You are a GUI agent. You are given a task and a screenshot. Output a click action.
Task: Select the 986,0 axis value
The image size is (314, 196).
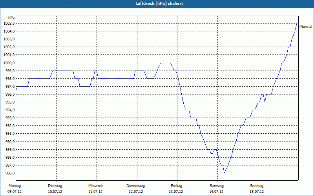point(10,173)
